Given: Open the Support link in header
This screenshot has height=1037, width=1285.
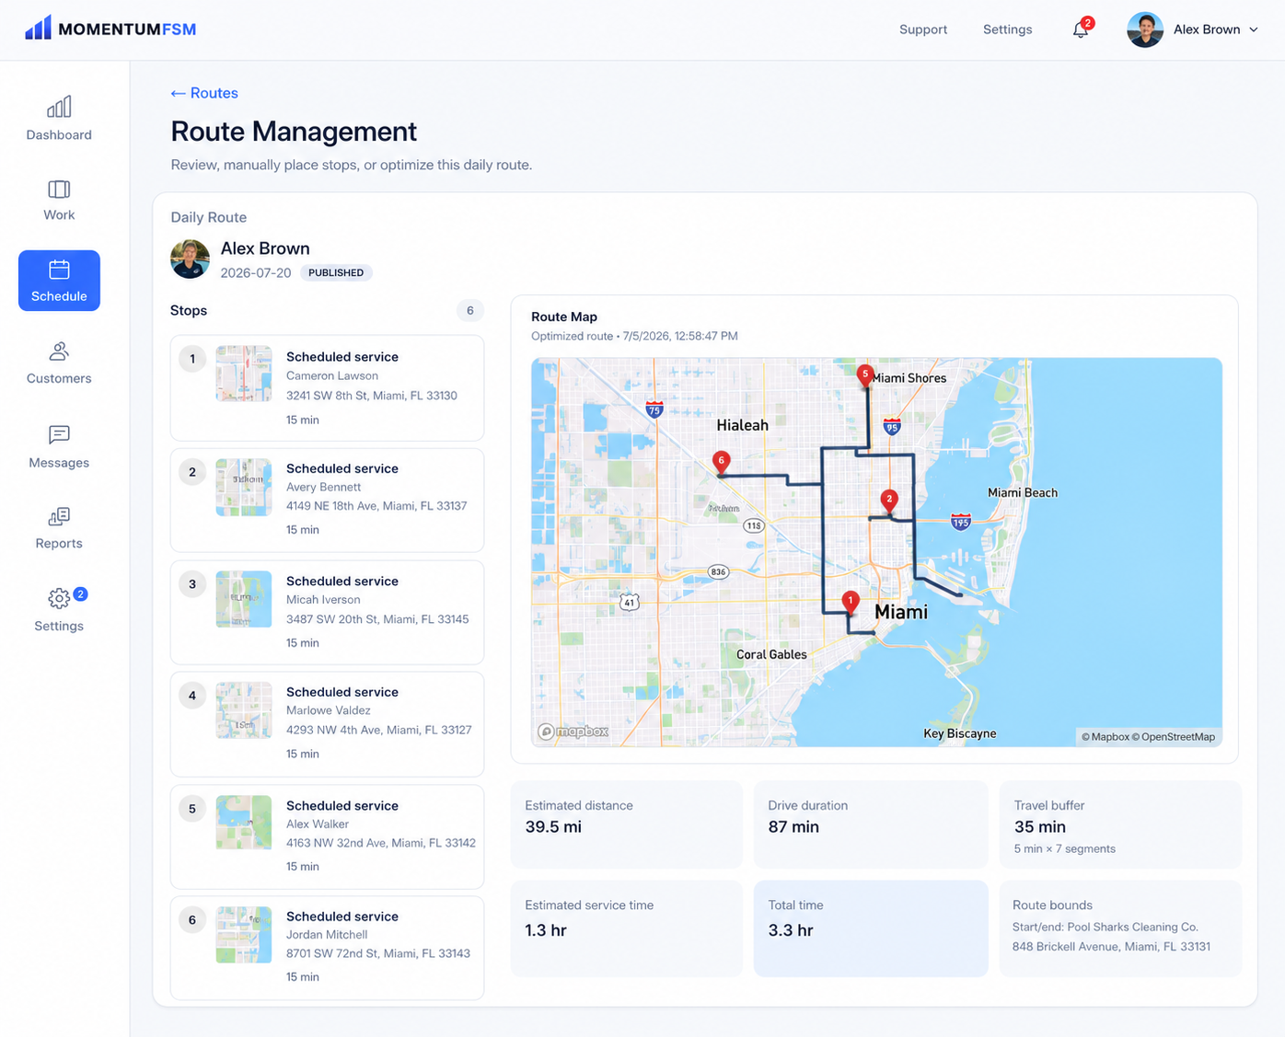Looking at the screenshot, I should (923, 29).
